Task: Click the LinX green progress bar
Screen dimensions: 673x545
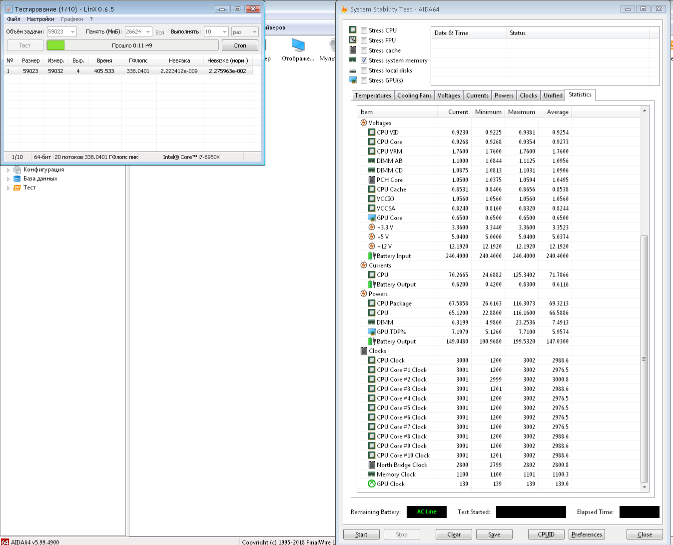Action: [x=56, y=45]
